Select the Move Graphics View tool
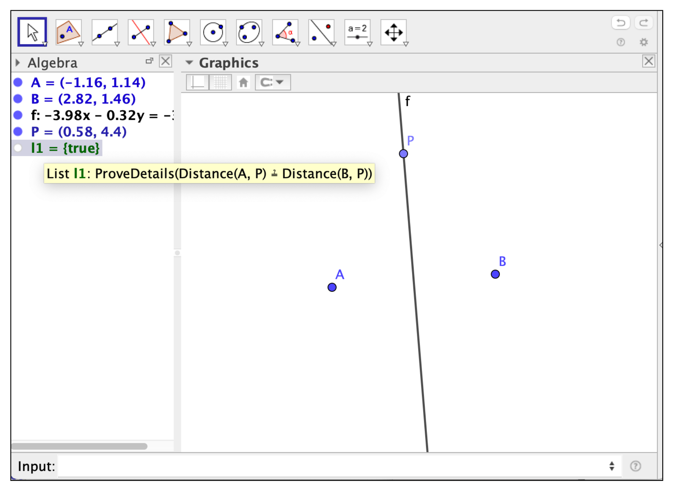This screenshot has height=490, width=673. pyautogui.click(x=394, y=32)
